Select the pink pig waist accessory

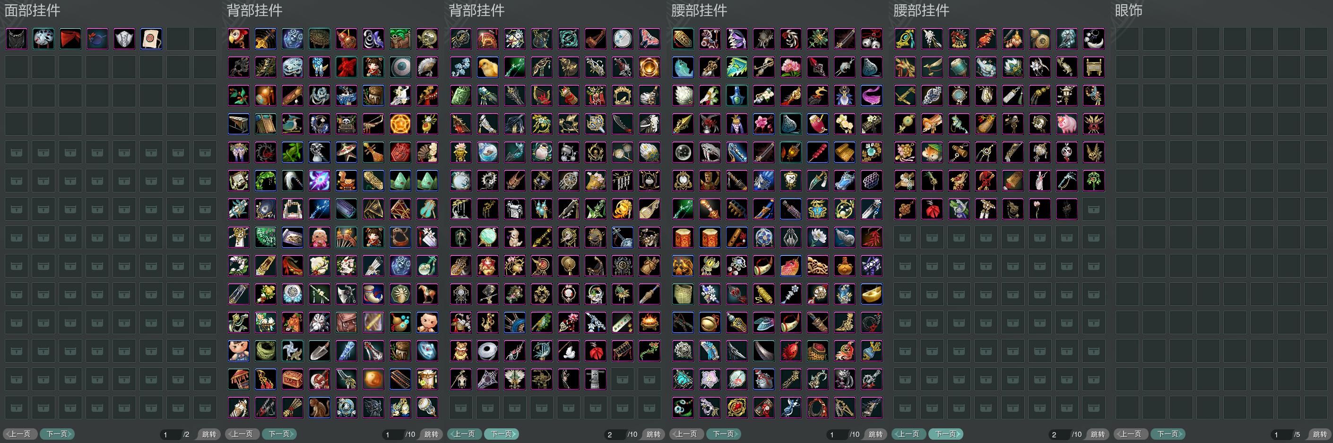(x=1066, y=124)
